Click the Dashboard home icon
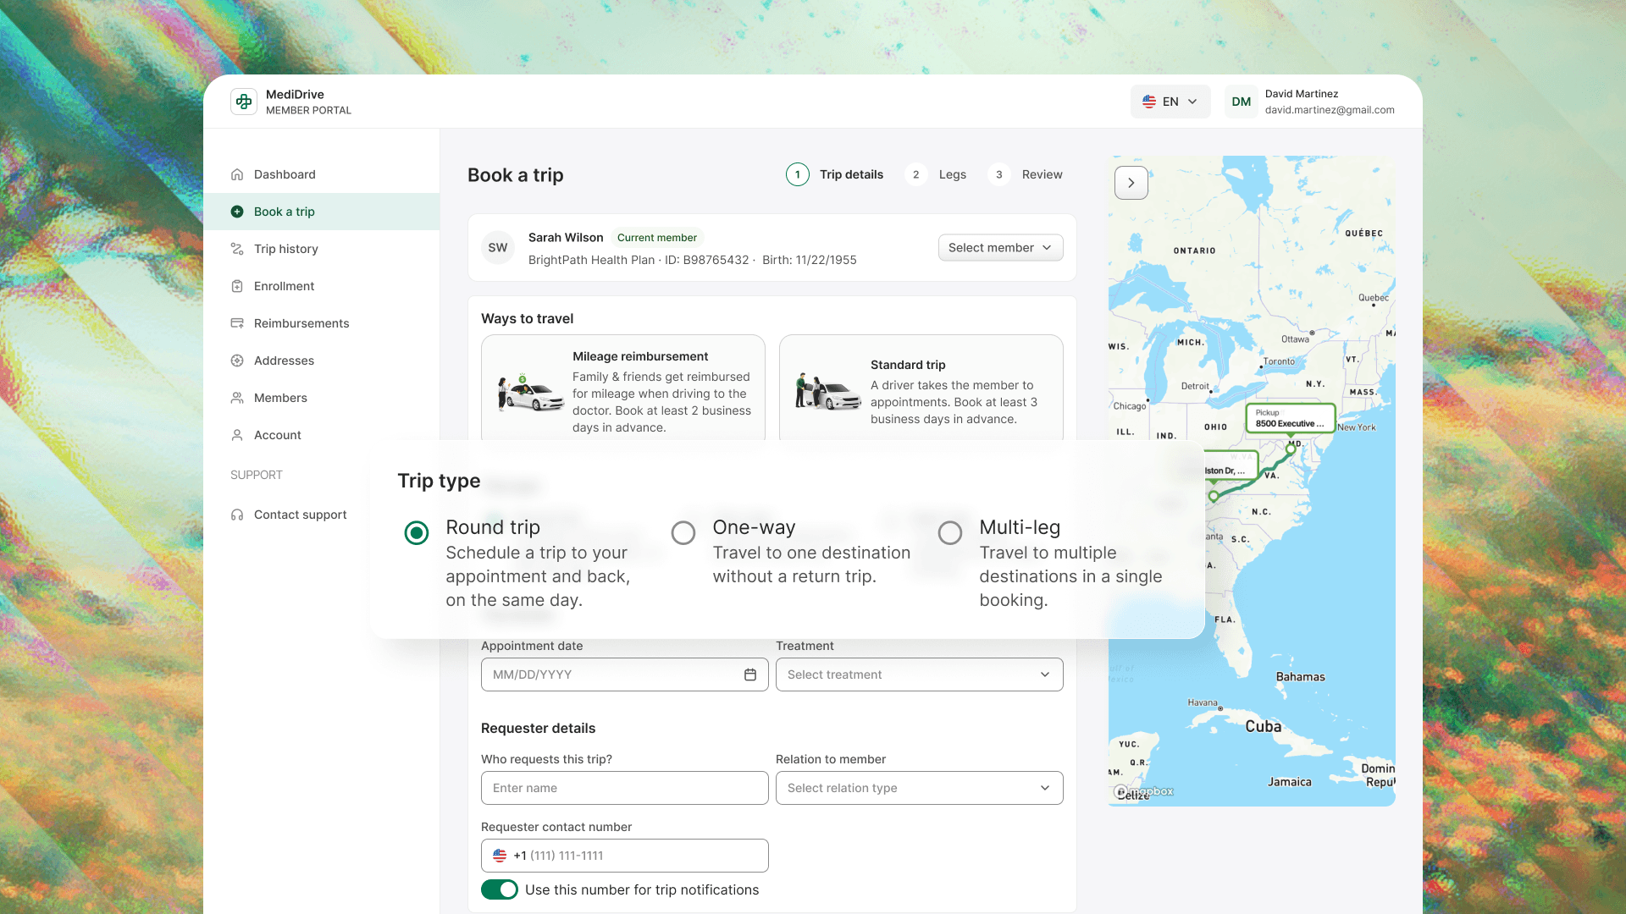The image size is (1626, 914). tap(237, 174)
